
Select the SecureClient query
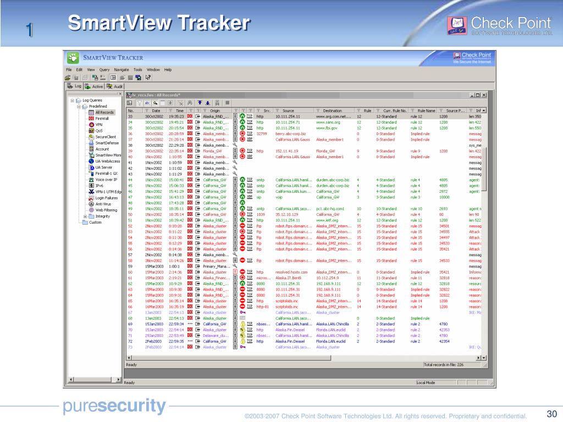(106, 137)
